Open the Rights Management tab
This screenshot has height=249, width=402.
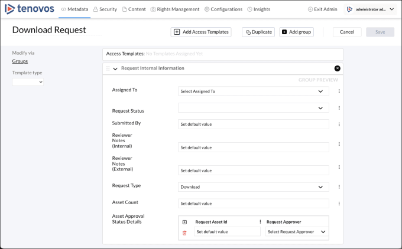pos(175,9)
